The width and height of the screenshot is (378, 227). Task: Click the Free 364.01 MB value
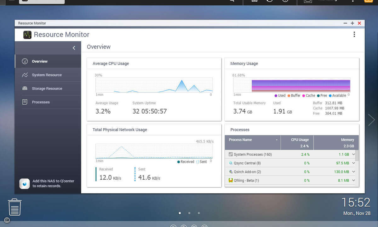[334, 113]
